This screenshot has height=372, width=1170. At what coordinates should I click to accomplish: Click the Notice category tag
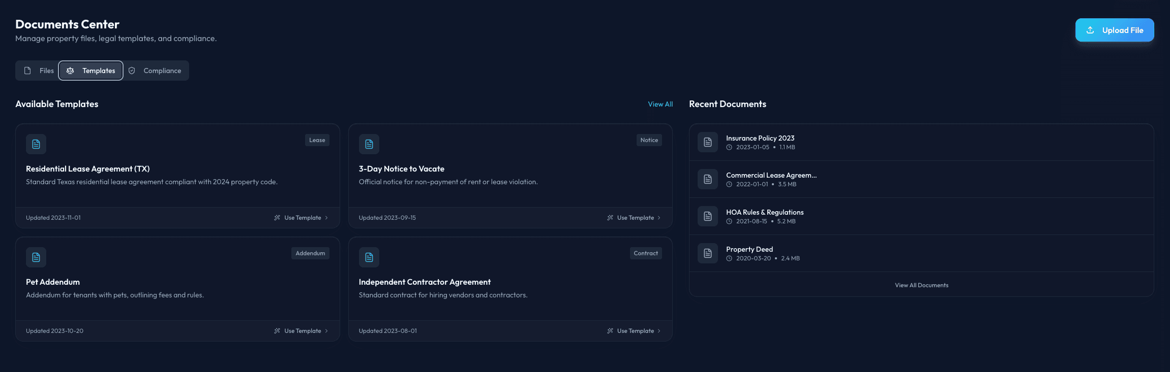click(x=649, y=140)
